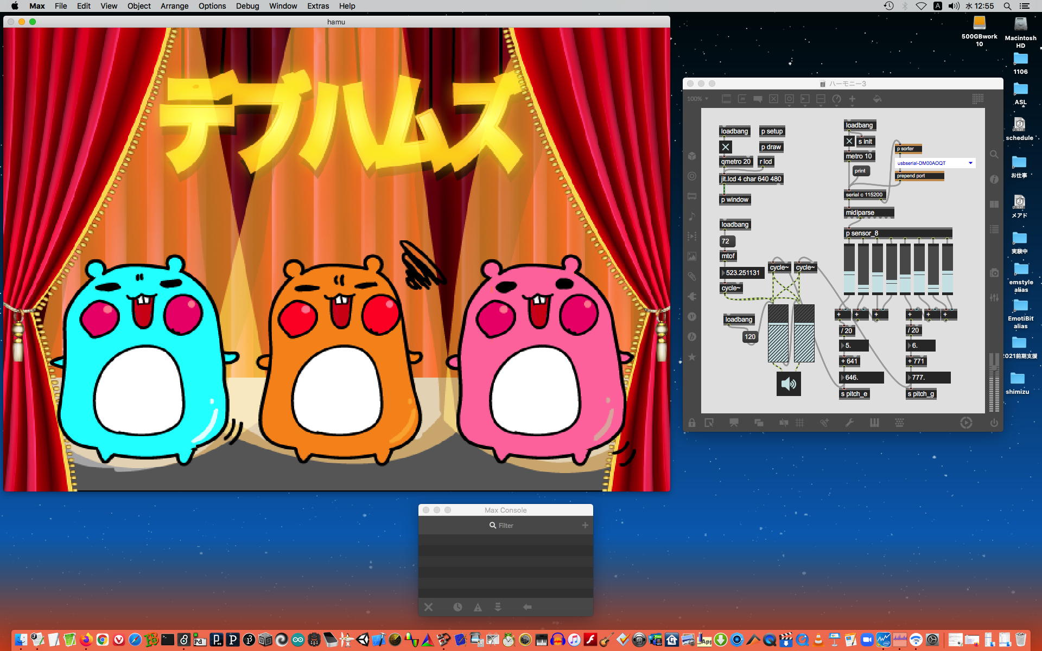Open the Arrange menu
The width and height of the screenshot is (1042, 651).
[x=174, y=6]
